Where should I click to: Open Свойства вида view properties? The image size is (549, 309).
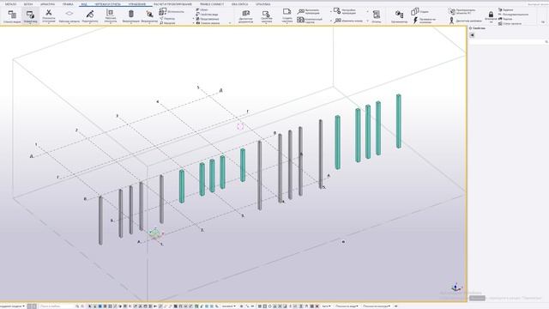click(207, 15)
